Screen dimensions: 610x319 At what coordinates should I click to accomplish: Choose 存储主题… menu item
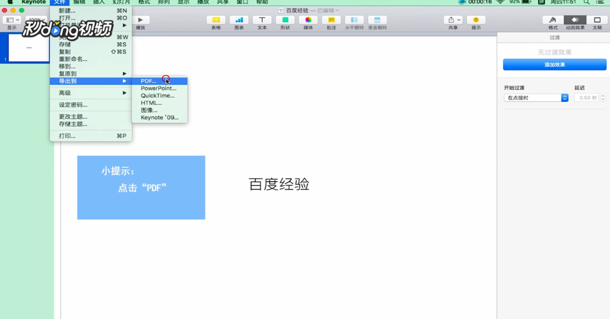[x=91, y=124]
